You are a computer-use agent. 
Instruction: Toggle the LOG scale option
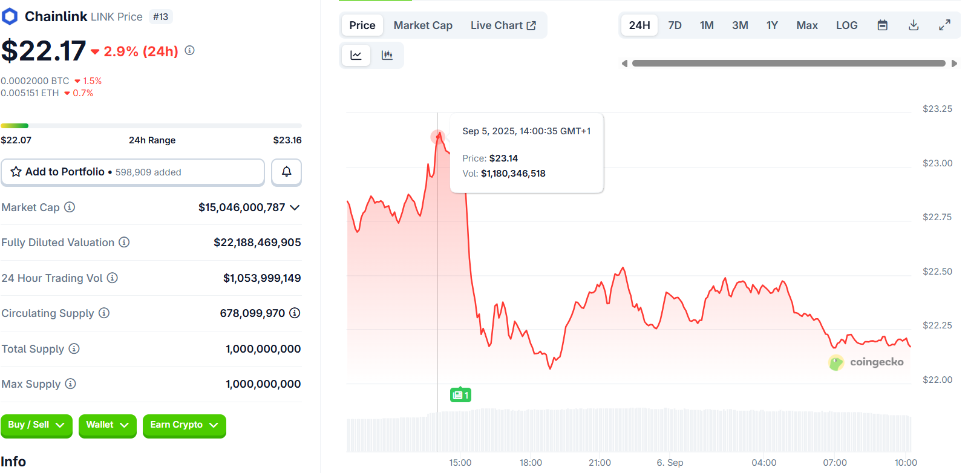[x=846, y=25]
